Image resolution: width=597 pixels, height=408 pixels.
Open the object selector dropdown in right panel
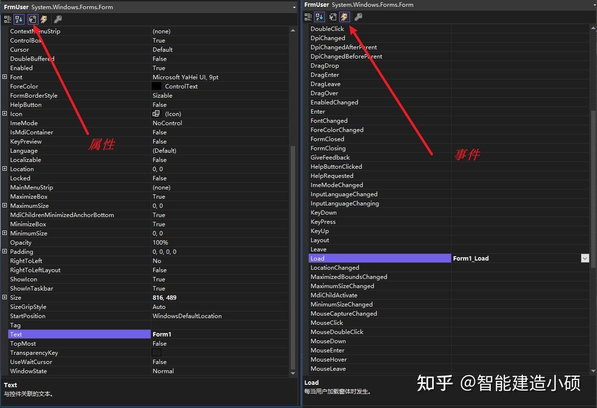[593, 5]
